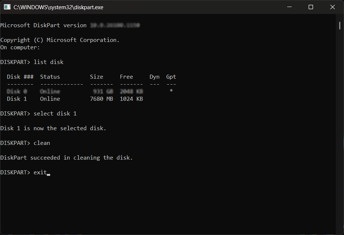Maximize the diskpart console window

coord(311,7)
